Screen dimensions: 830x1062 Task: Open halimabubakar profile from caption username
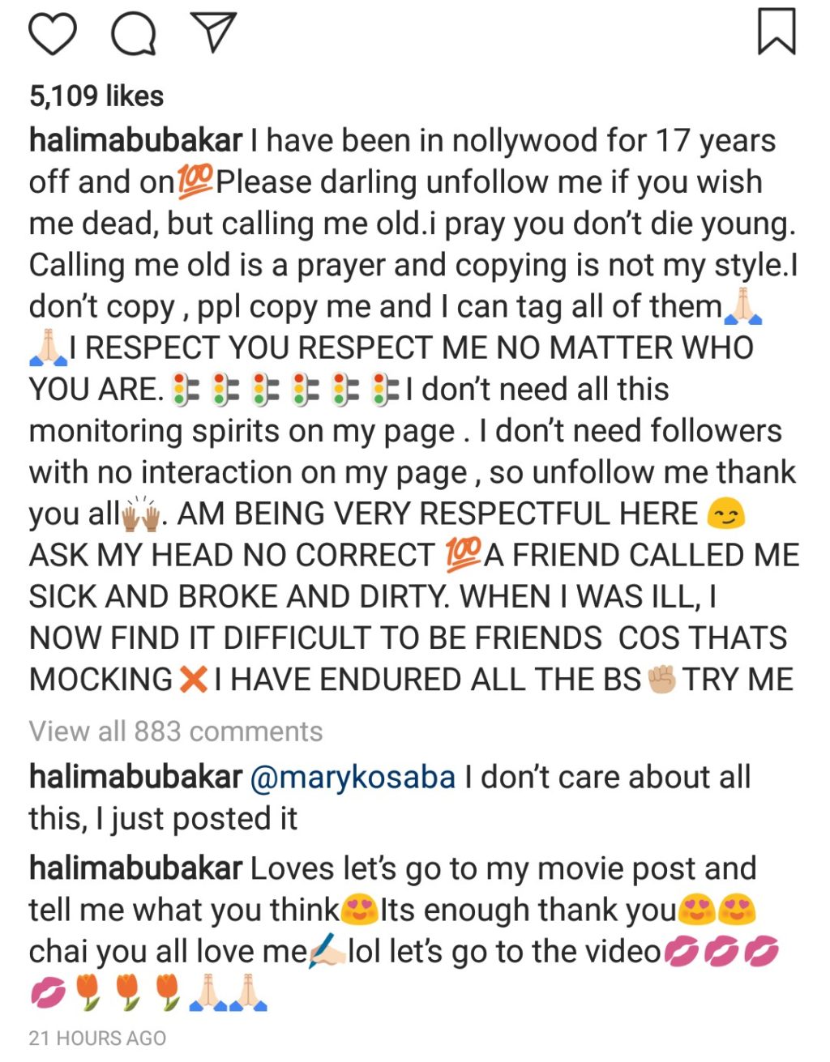pyautogui.click(x=135, y=140)
